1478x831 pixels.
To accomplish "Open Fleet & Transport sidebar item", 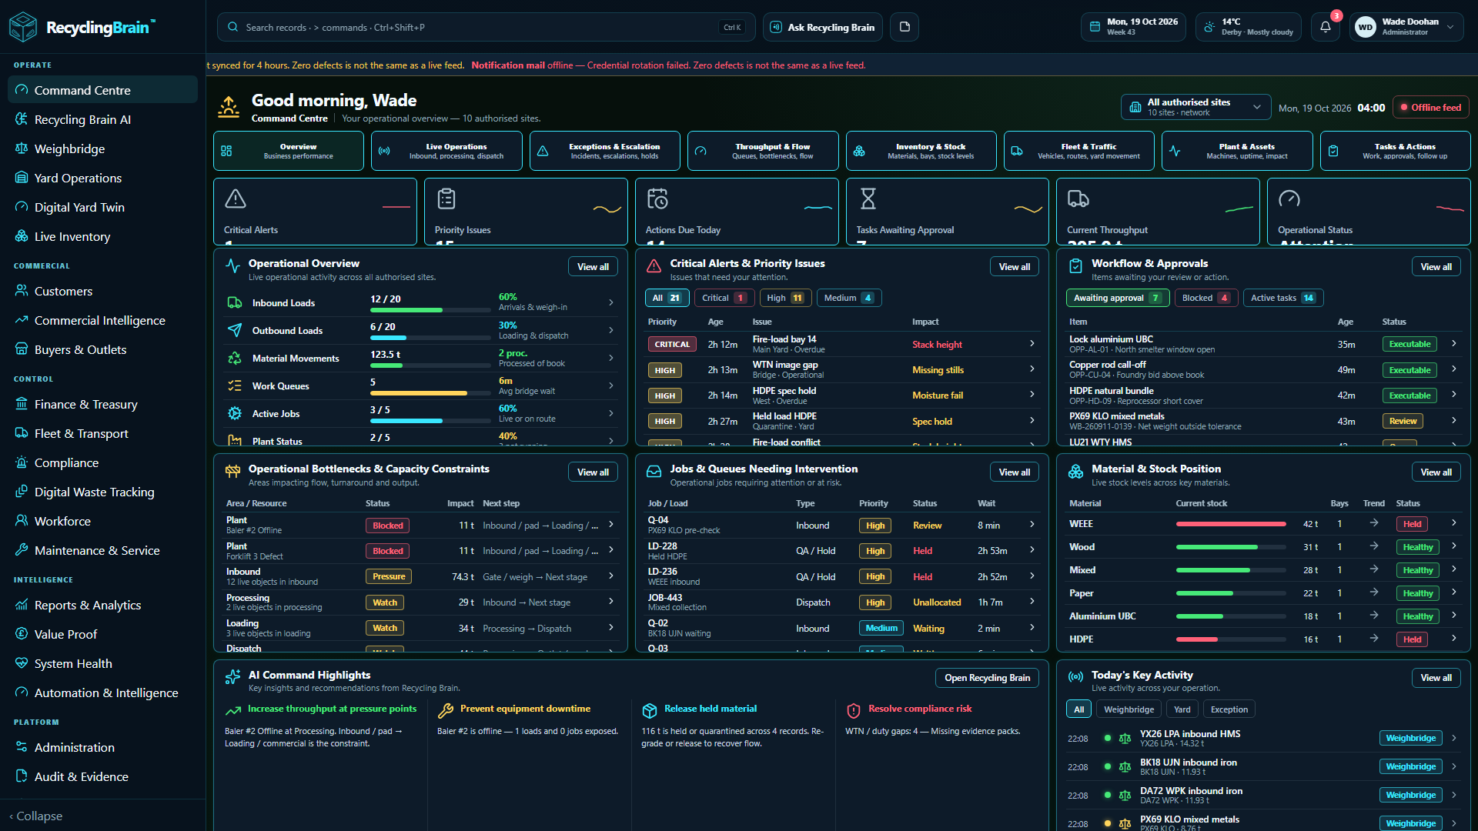I will [102, 433].
